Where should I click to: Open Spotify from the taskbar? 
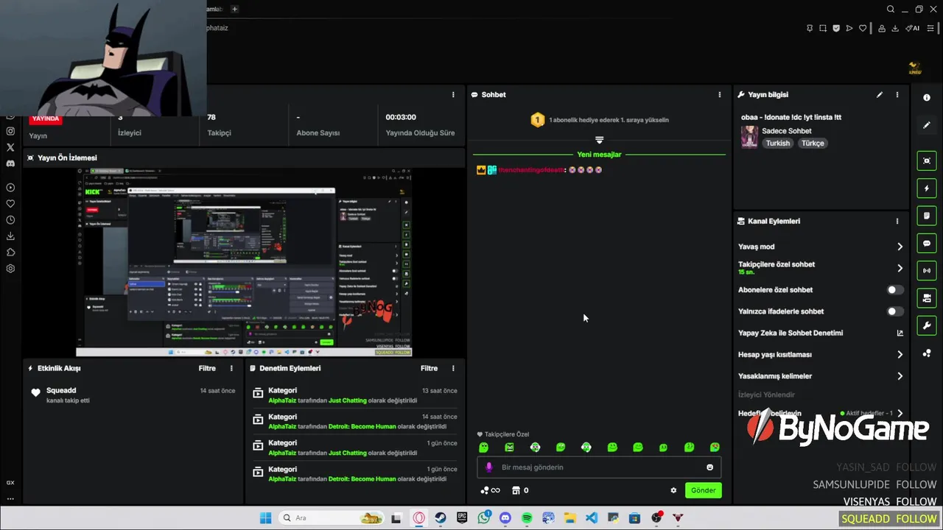[527, 518]
